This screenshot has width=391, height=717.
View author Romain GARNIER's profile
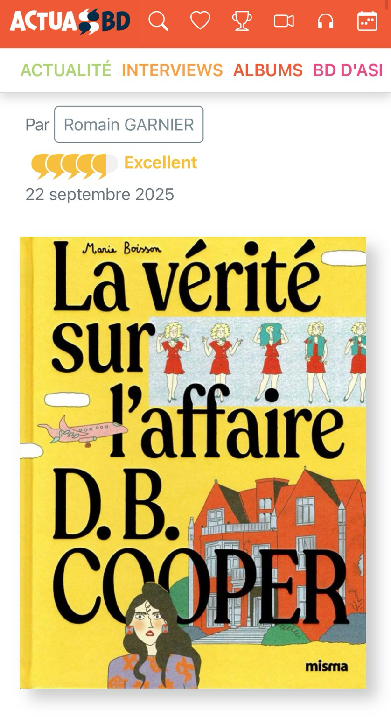click(x=129, y=125)
